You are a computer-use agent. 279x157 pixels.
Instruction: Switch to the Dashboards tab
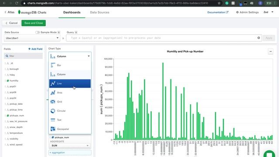72,12
